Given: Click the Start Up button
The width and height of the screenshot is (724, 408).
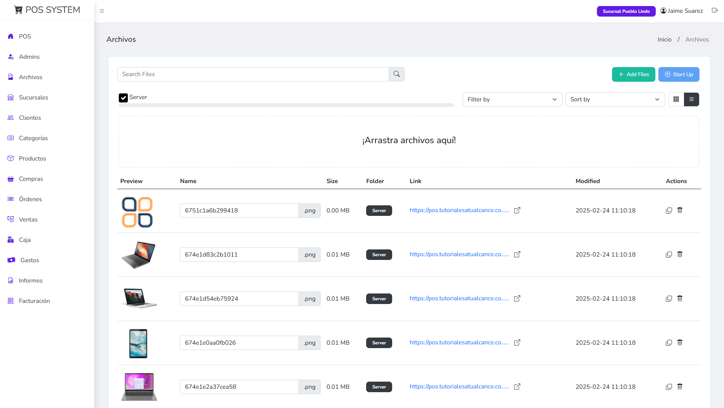Looking at the screenshot, I should click(678, 74).
